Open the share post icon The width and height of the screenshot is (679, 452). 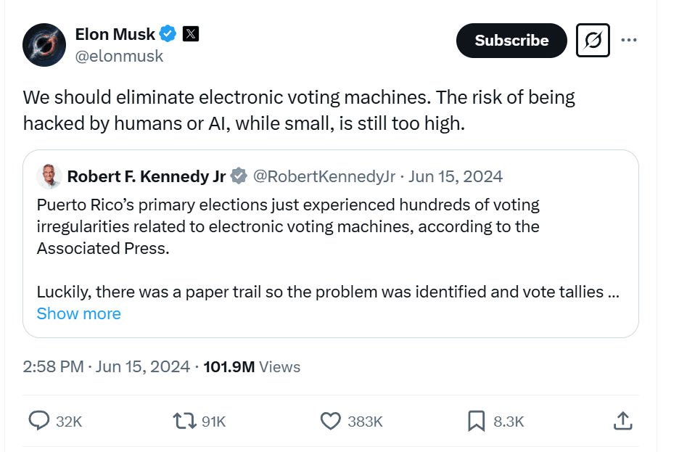[622, 421]
